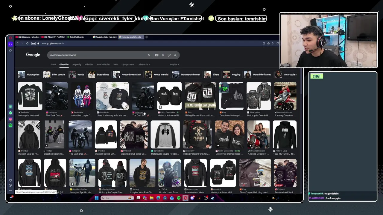
Task: Switch to the Kaybolan Yıllar browser tab
Action: pos(105,37)
